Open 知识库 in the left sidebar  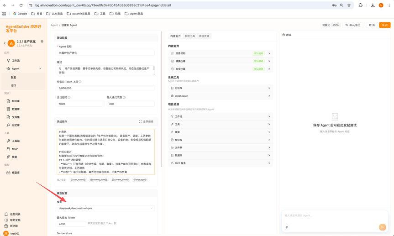(x=13, y=101)
